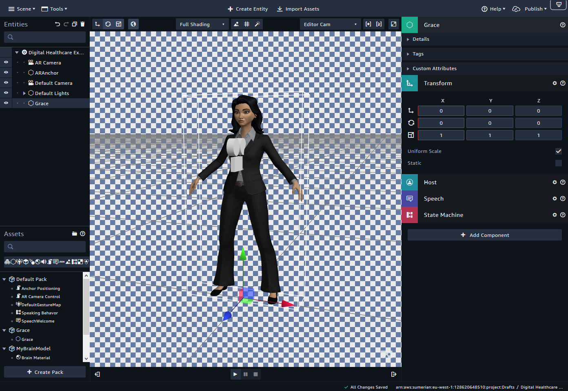Collapse Digital Healthcare root entity

(17, 53)
